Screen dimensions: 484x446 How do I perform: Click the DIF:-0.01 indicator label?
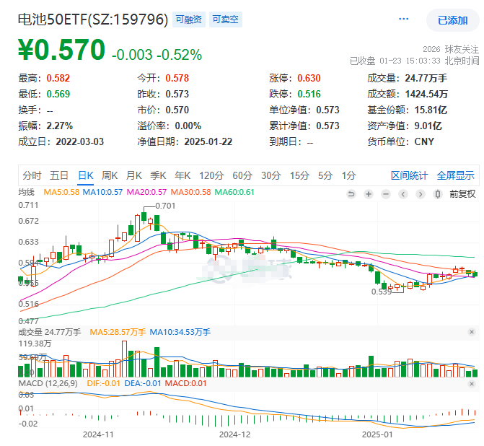(x=103, y=384)
